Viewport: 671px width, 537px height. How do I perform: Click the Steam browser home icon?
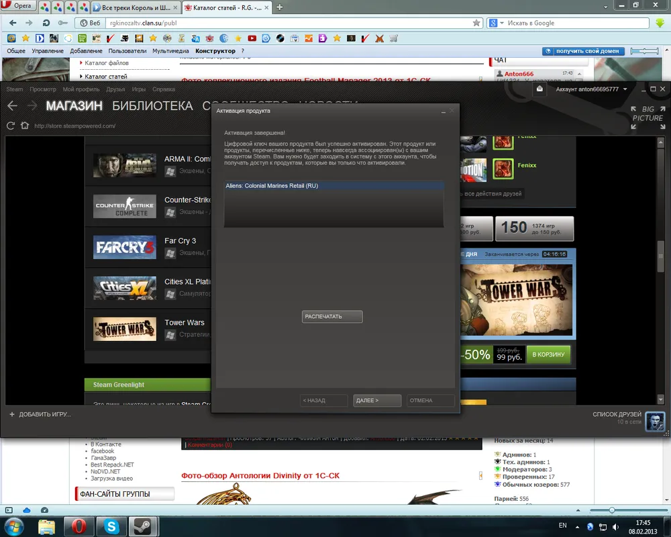point(25,126)
